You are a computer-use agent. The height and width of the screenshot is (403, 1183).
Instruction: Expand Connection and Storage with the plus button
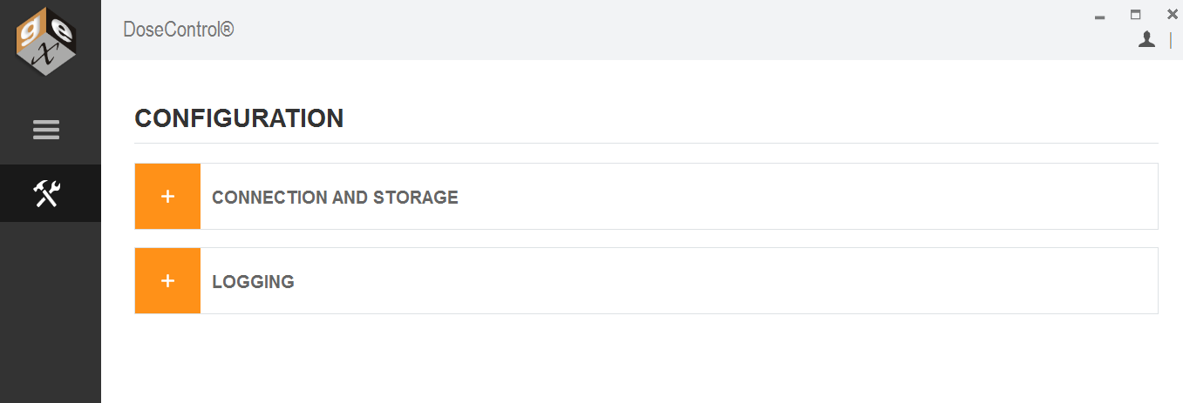pos(168,197)
